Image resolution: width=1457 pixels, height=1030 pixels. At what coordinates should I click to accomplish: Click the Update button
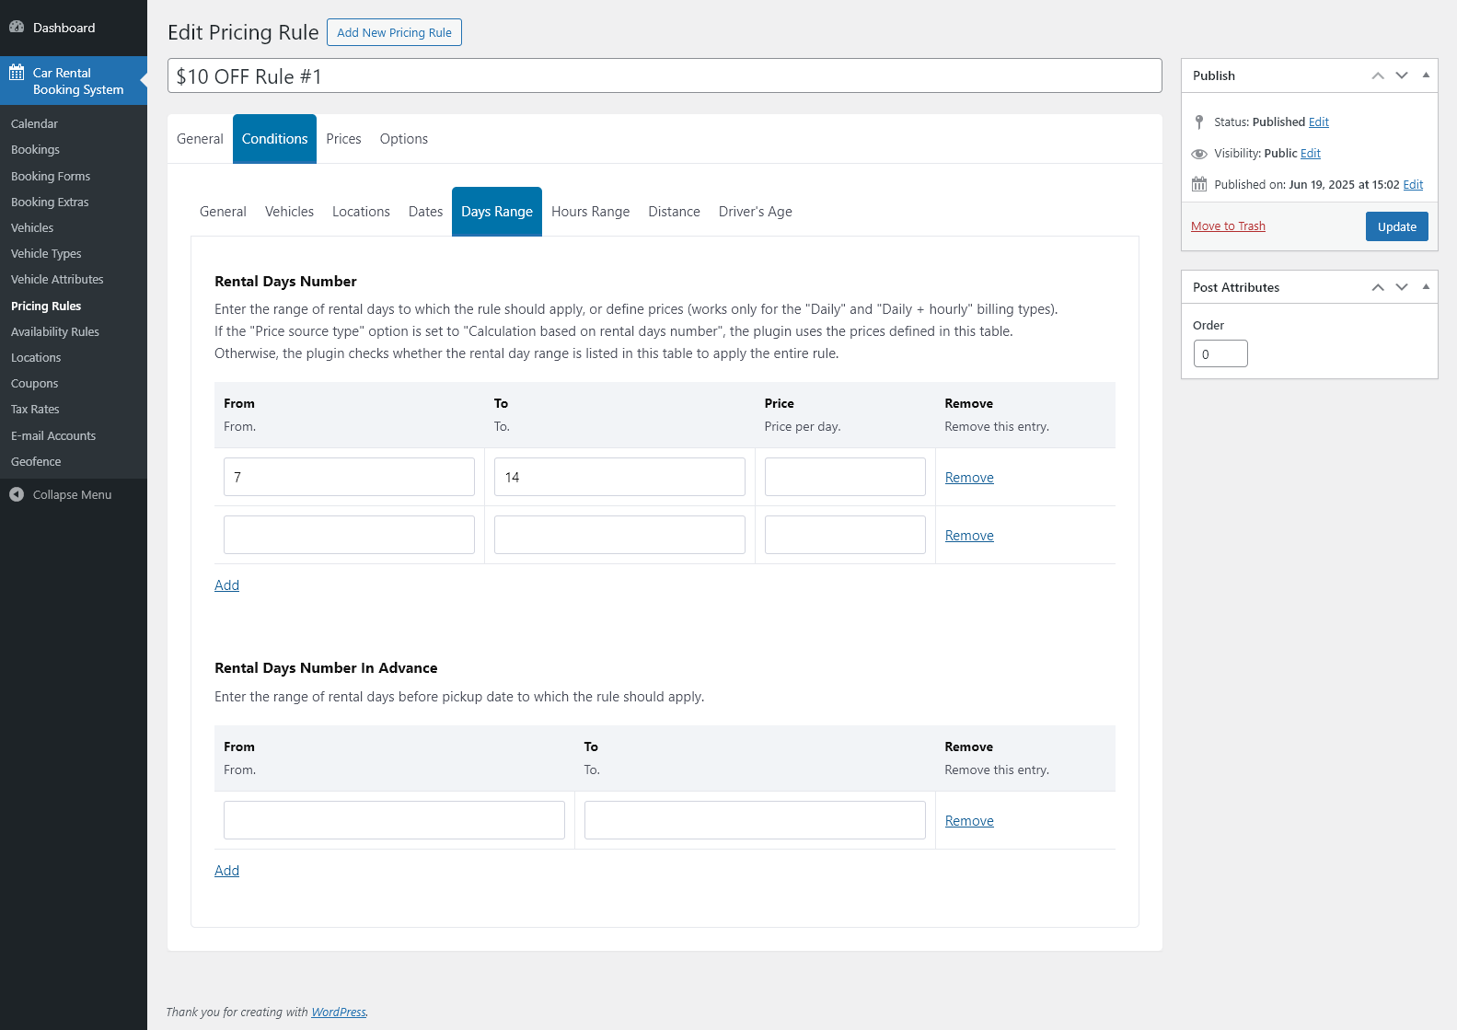point(1396,226)
